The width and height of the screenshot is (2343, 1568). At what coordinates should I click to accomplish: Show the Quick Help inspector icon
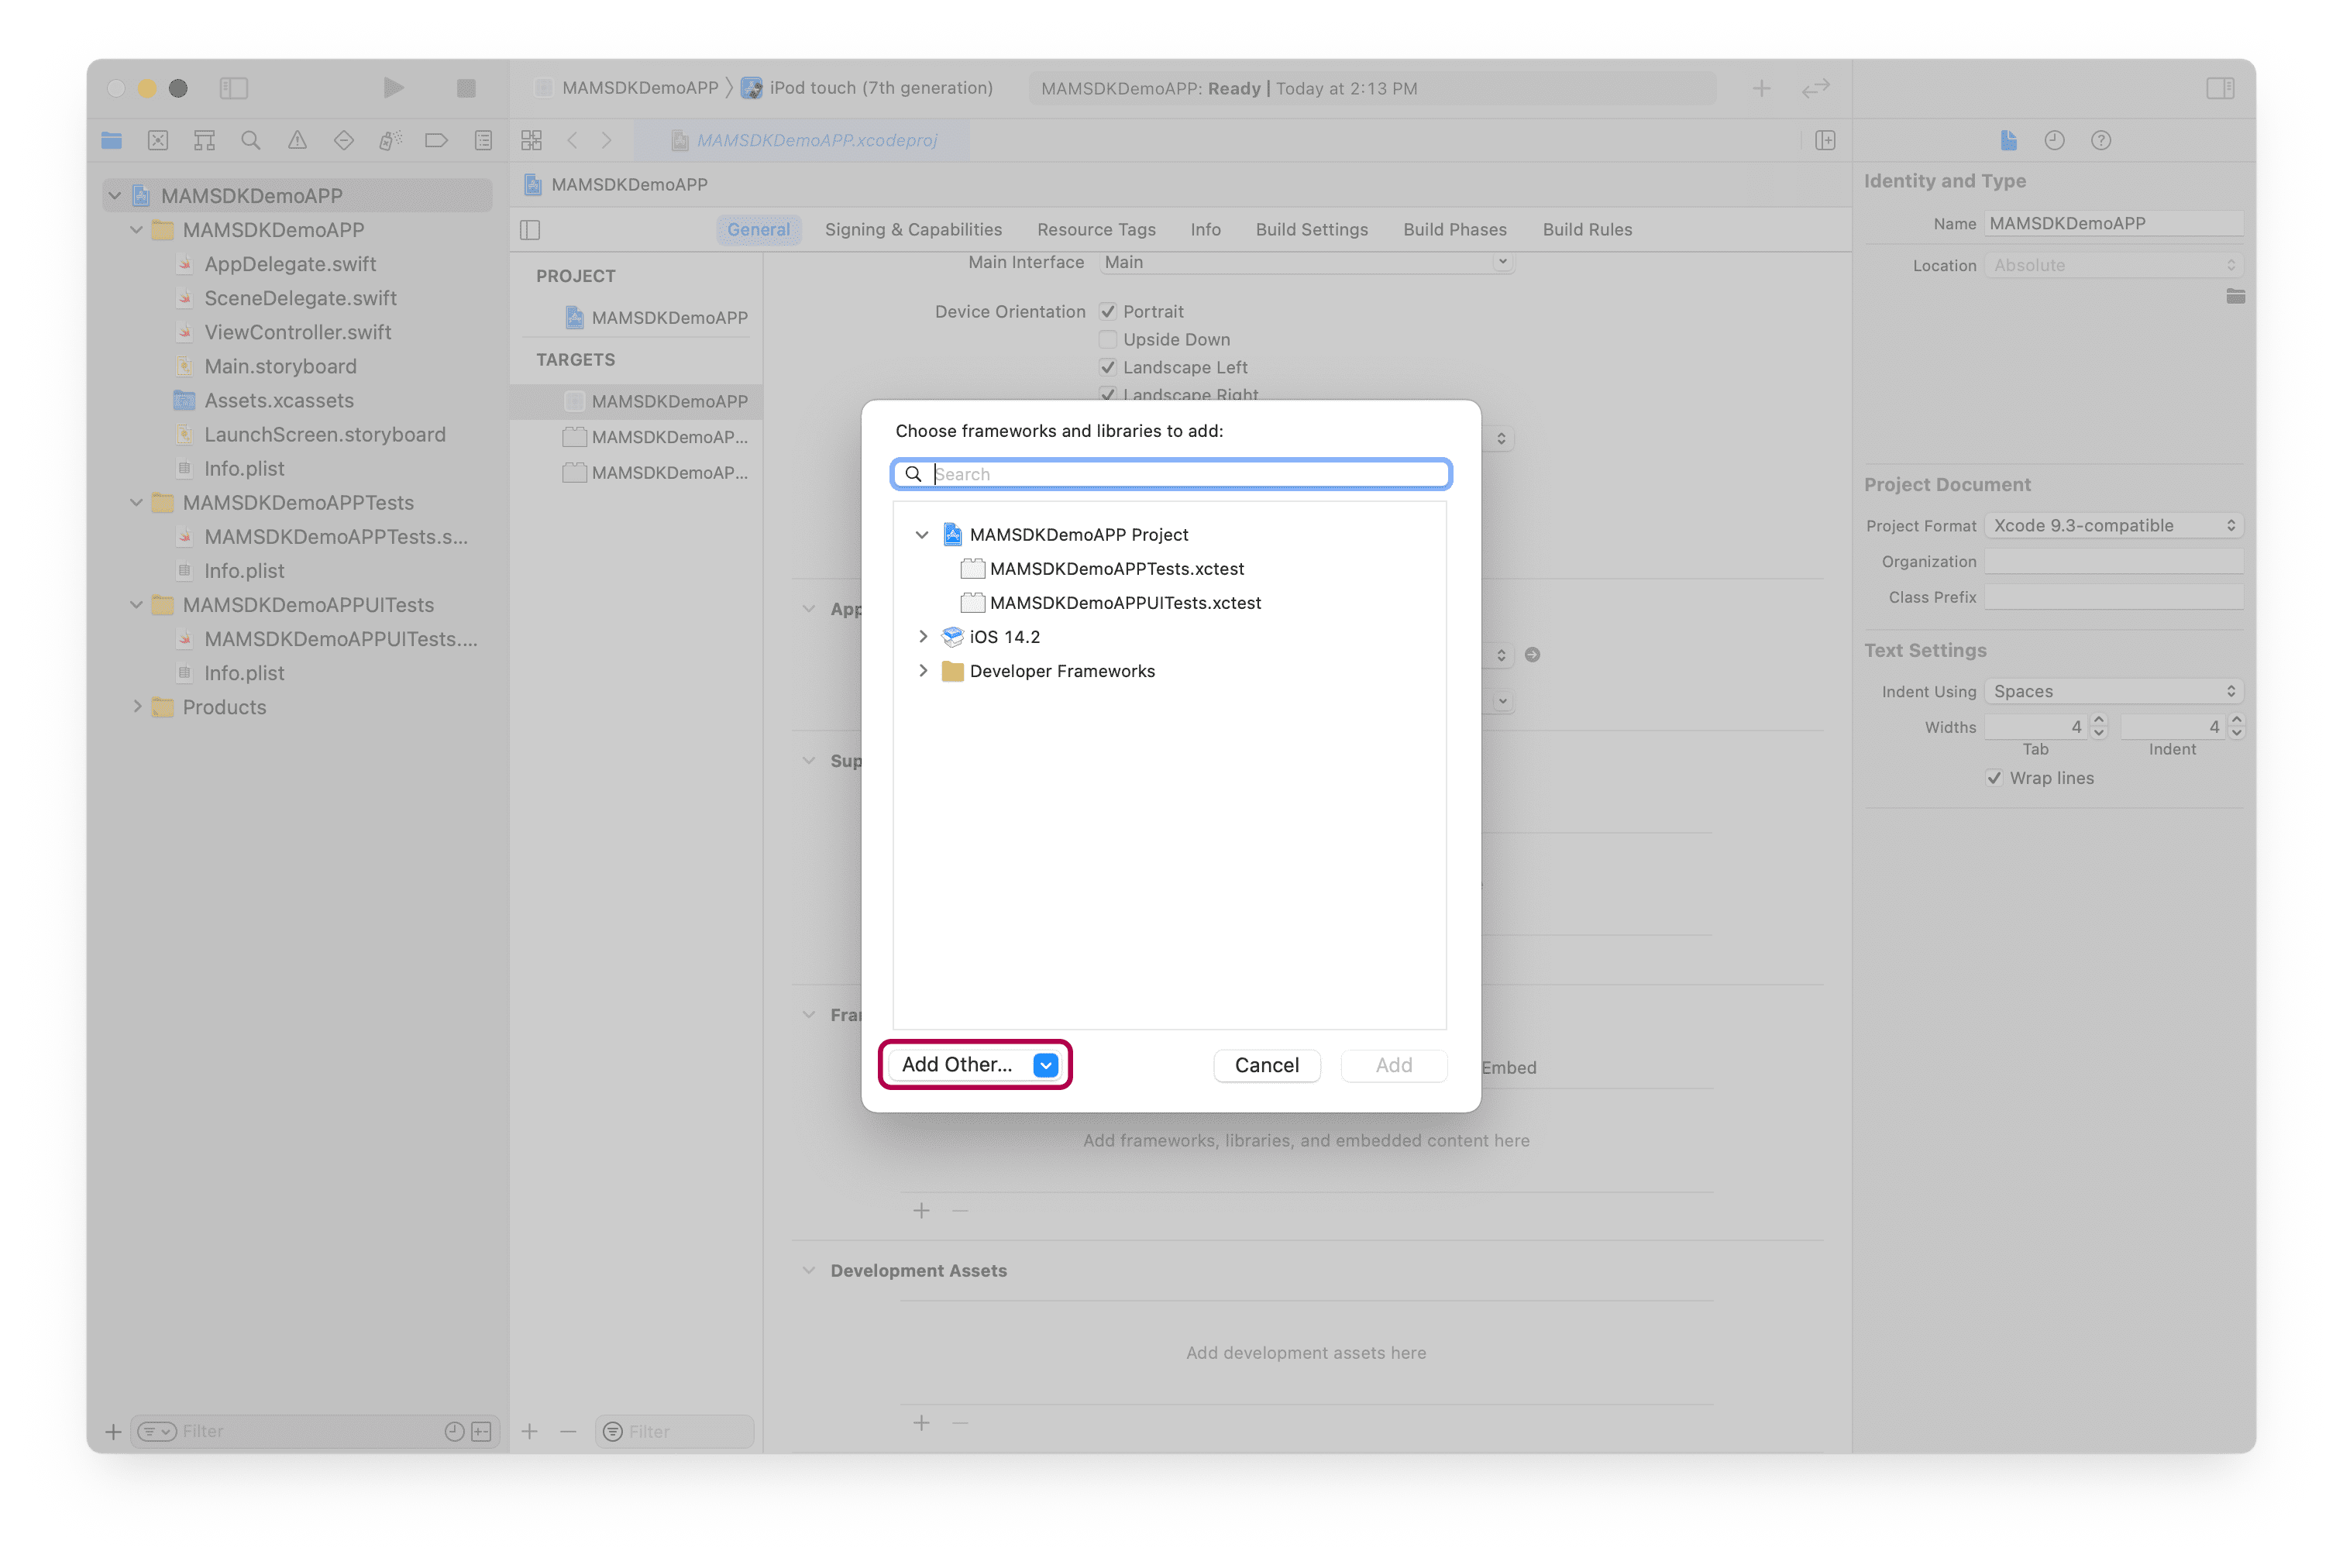coord(2100,140)
